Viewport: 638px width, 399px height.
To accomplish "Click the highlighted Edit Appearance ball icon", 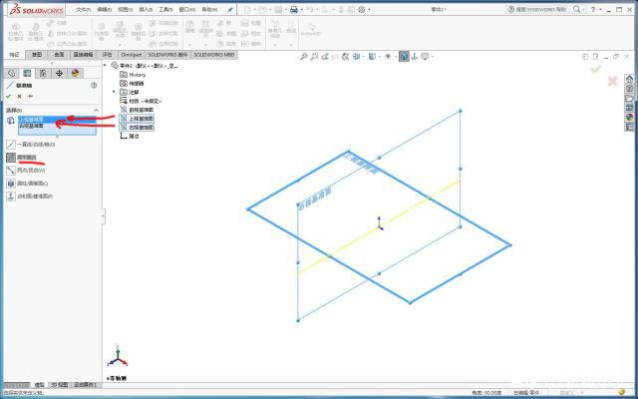I will pos(404,57).
